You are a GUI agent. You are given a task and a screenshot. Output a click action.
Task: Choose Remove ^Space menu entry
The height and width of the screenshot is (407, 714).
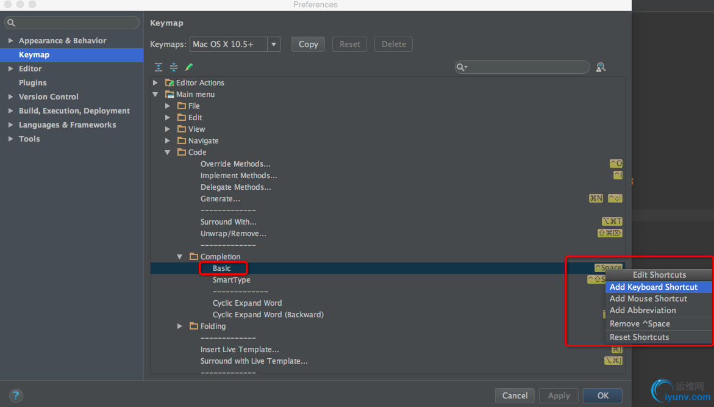659,323
